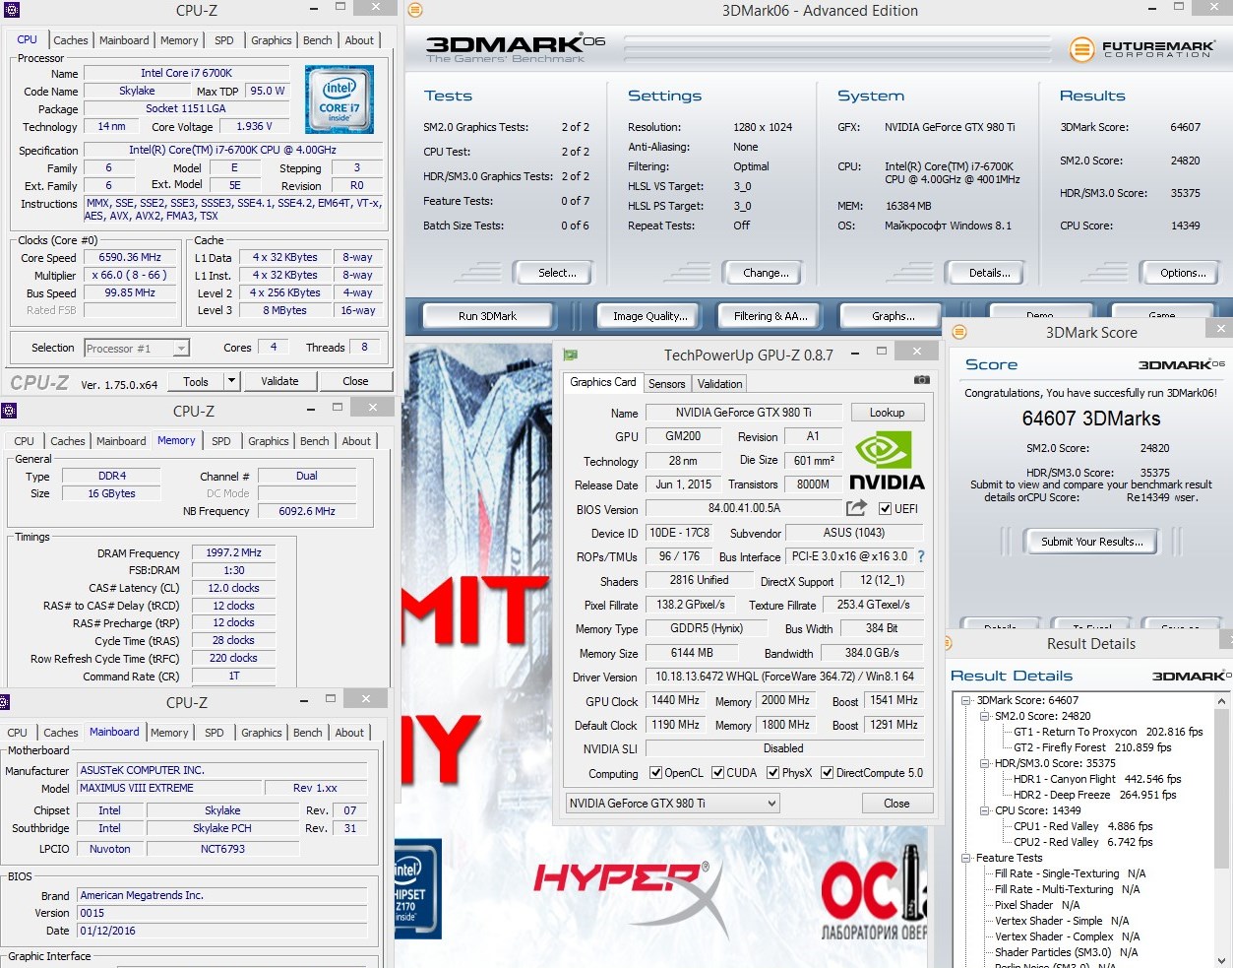Screen dimensions: 1233x968
Task: Open Image Quality... in 3DMark06
Action: pos(649,316)
